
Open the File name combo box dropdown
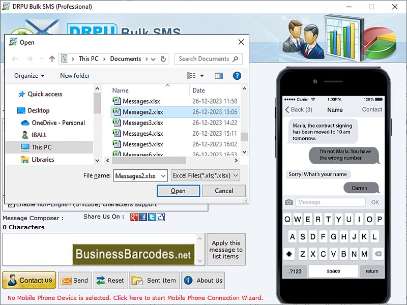[163, 176]
